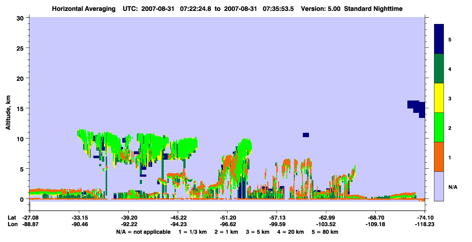The image size is (472, 242).
Task: Click the 'Standard Nighttime' label
Action: click(373, 9)
